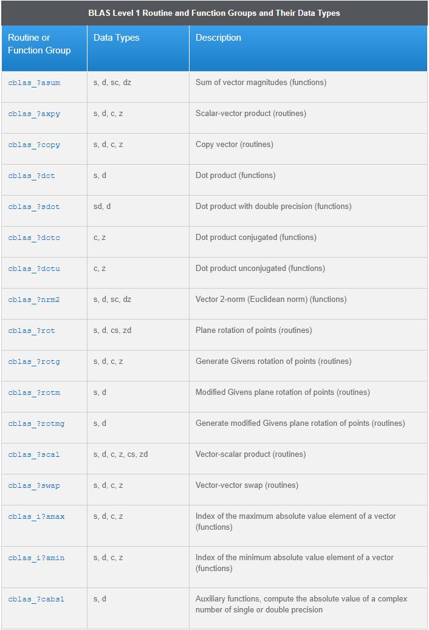Viewport: 429px width, 630px height.
Task: Click the cblas_i?amin link
Action: coord(36,558)
